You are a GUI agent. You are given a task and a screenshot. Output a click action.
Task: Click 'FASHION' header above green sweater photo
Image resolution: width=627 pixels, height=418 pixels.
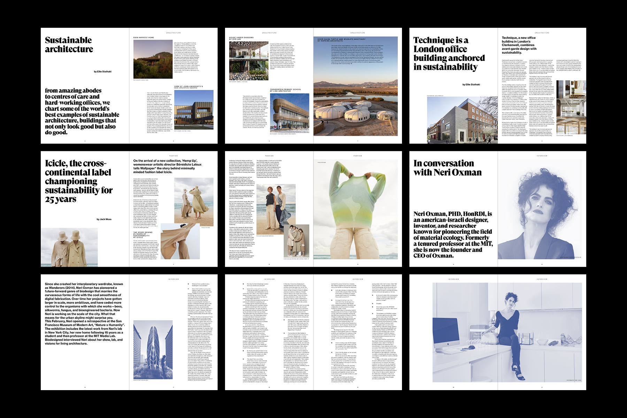(358, 156)
